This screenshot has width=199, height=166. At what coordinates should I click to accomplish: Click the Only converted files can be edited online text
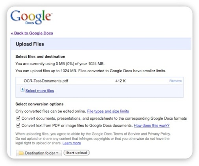(51, 111)
